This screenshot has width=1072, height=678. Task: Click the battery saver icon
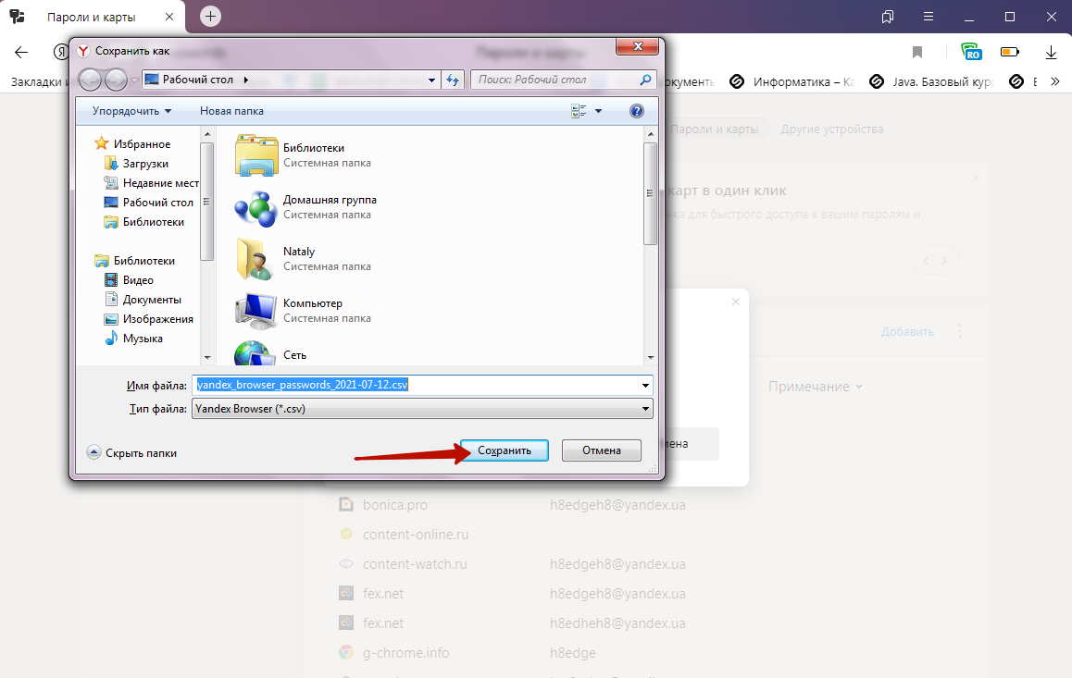tap(1010, 52)
